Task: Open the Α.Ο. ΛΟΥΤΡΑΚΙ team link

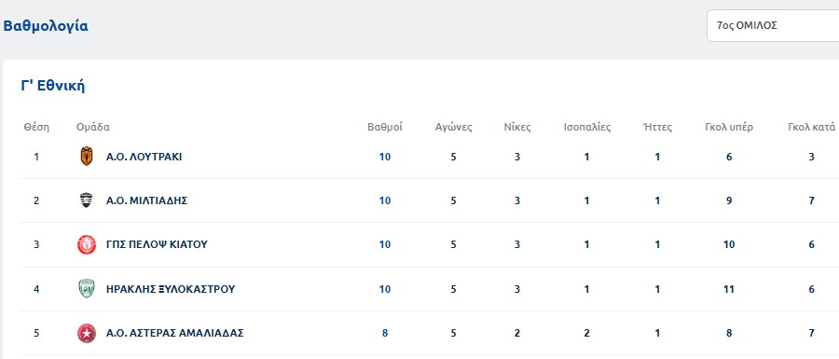Action: pyautogui.click(x=144, y=157)
